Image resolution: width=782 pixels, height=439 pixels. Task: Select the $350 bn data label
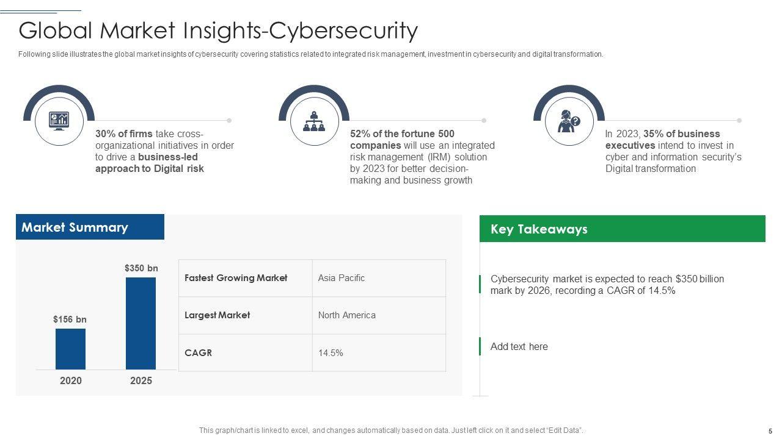141,268
